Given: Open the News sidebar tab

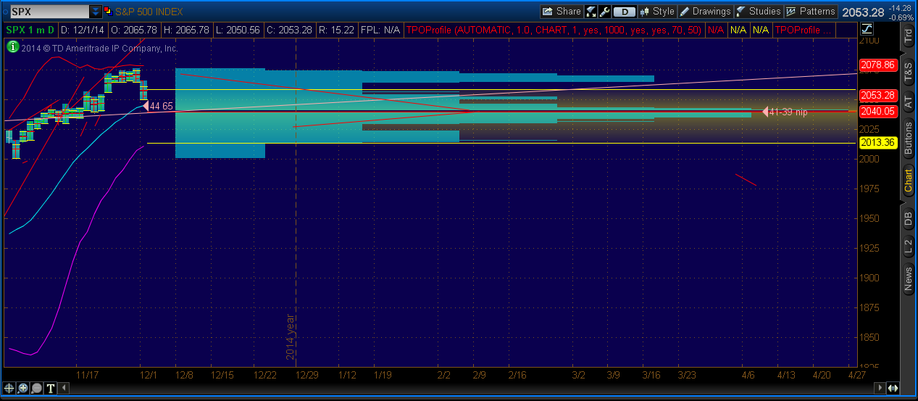Looking at the screenshot, I should [909, 279].
